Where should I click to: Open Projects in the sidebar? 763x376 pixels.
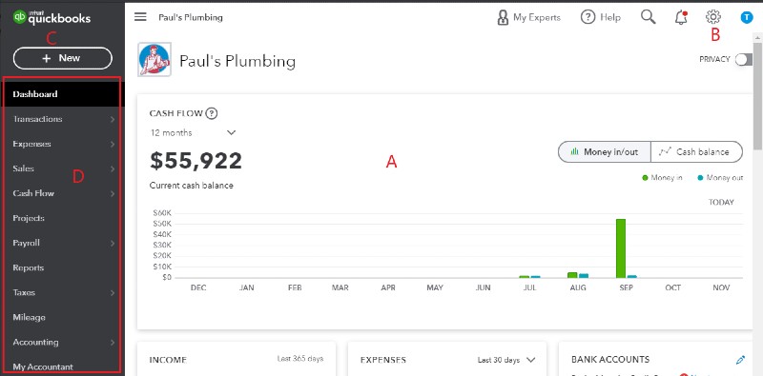tap(62, 218)
